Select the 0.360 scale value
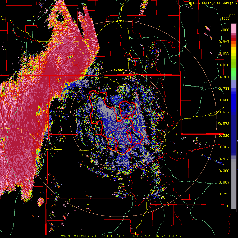238x238 pixels. [224, 171]
